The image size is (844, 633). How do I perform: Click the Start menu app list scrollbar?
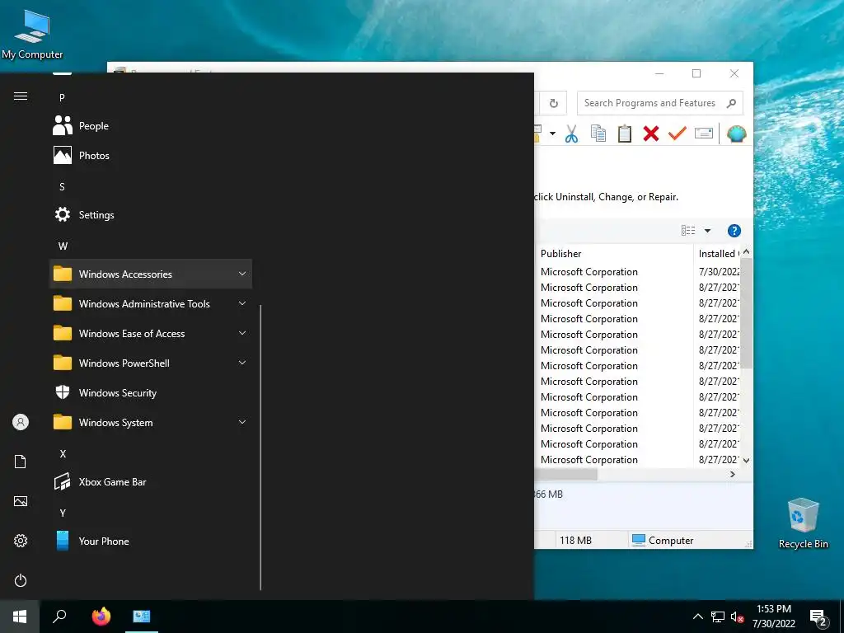(x=260, y=448)
